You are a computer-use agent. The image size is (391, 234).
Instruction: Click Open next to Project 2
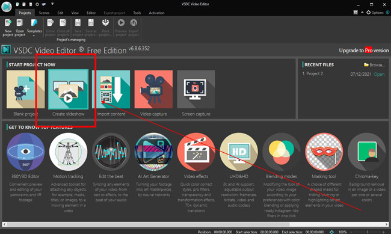coord(379,74)
